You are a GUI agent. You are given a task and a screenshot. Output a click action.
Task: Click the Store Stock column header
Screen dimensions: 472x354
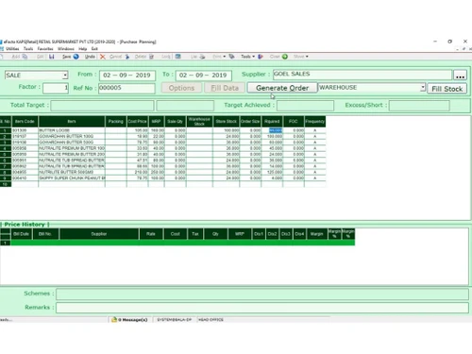[x=227, y=122]
